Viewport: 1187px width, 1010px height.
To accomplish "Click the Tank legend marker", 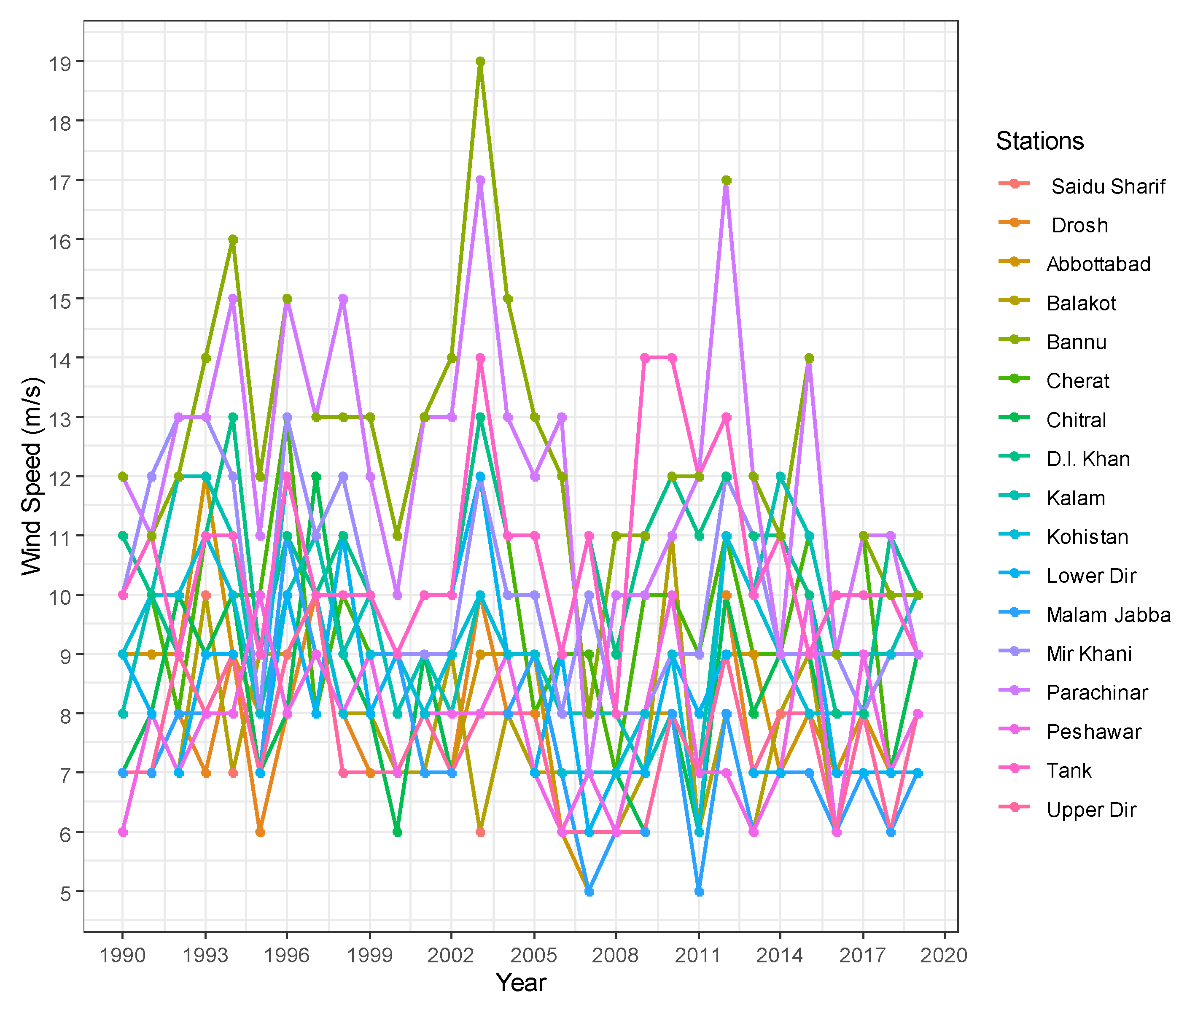I will (x=1014, y=768).
